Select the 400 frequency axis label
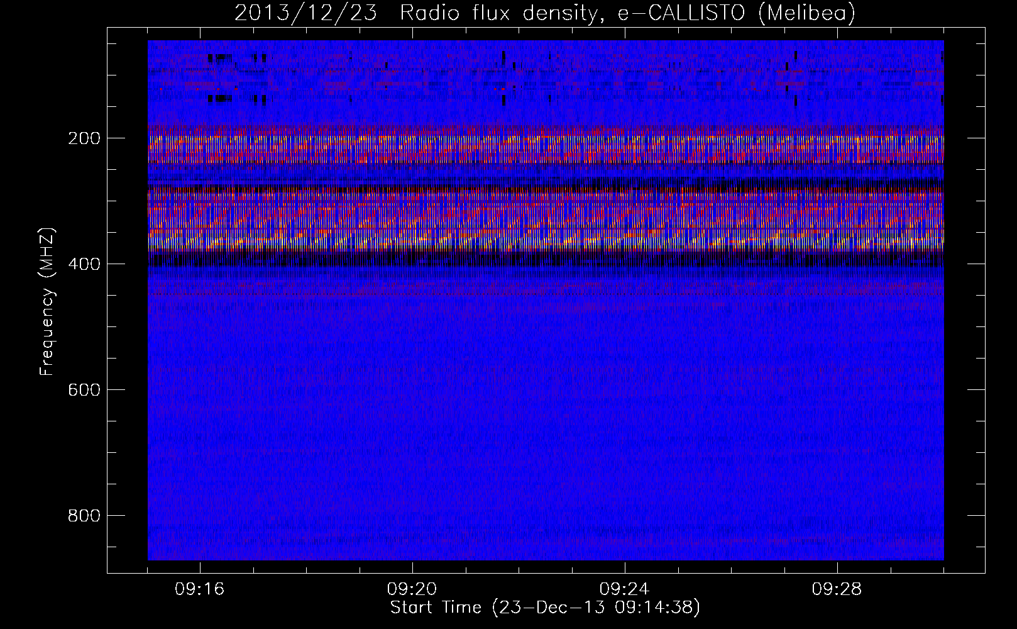The height and width of the screenshot is (629, 1017). tap(84, 264)
